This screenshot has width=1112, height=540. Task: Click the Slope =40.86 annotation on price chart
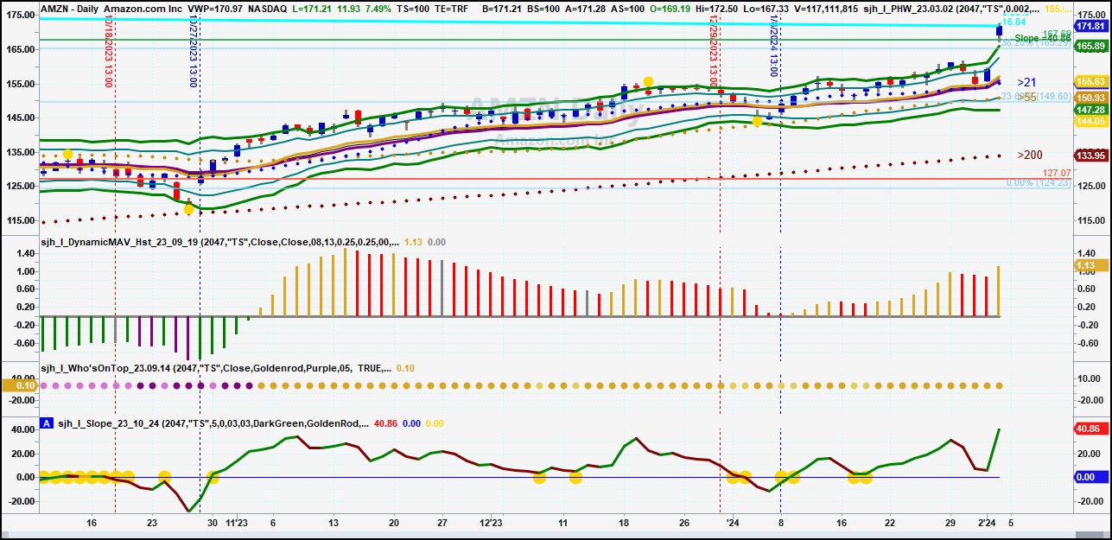coord(1043,38)
